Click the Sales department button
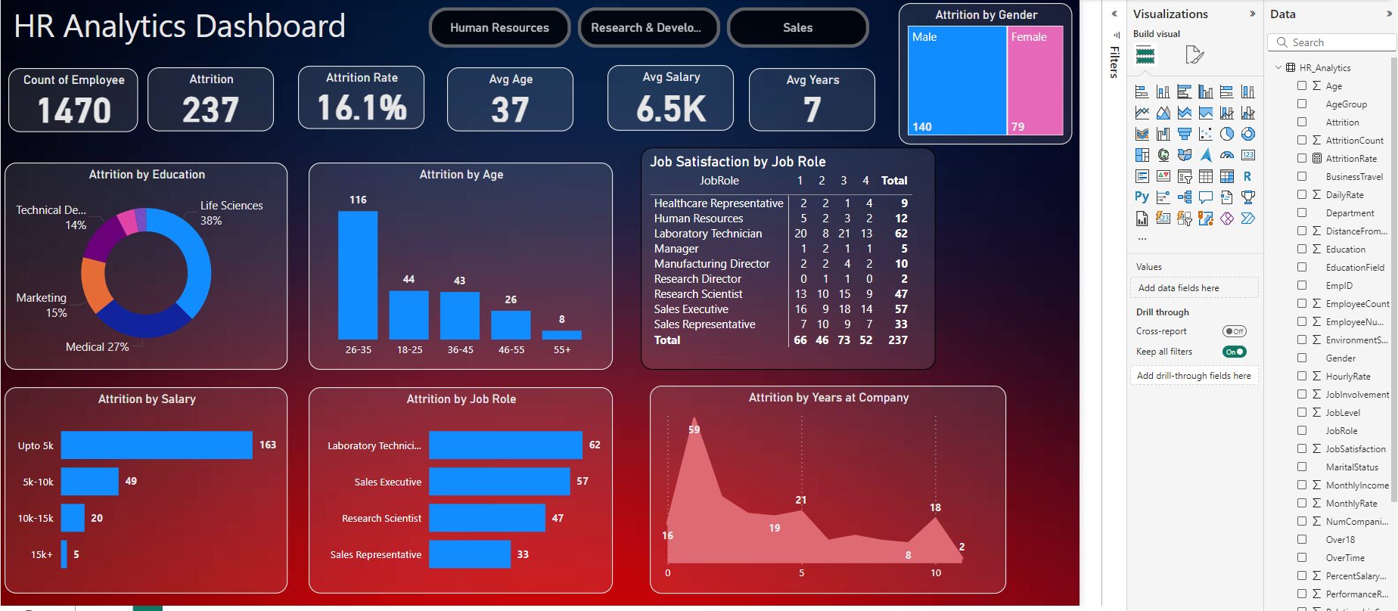Viewport: 1398px width, 611px height. [x=798, y=28]
